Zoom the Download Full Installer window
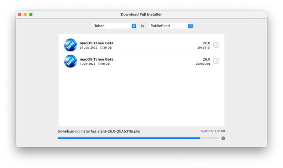The height and width of the screenshot is (168, 283). (31, 14)
